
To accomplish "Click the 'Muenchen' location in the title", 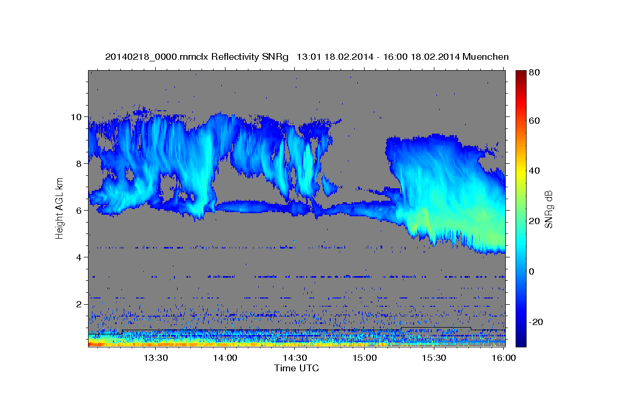I will click(486, 57).
